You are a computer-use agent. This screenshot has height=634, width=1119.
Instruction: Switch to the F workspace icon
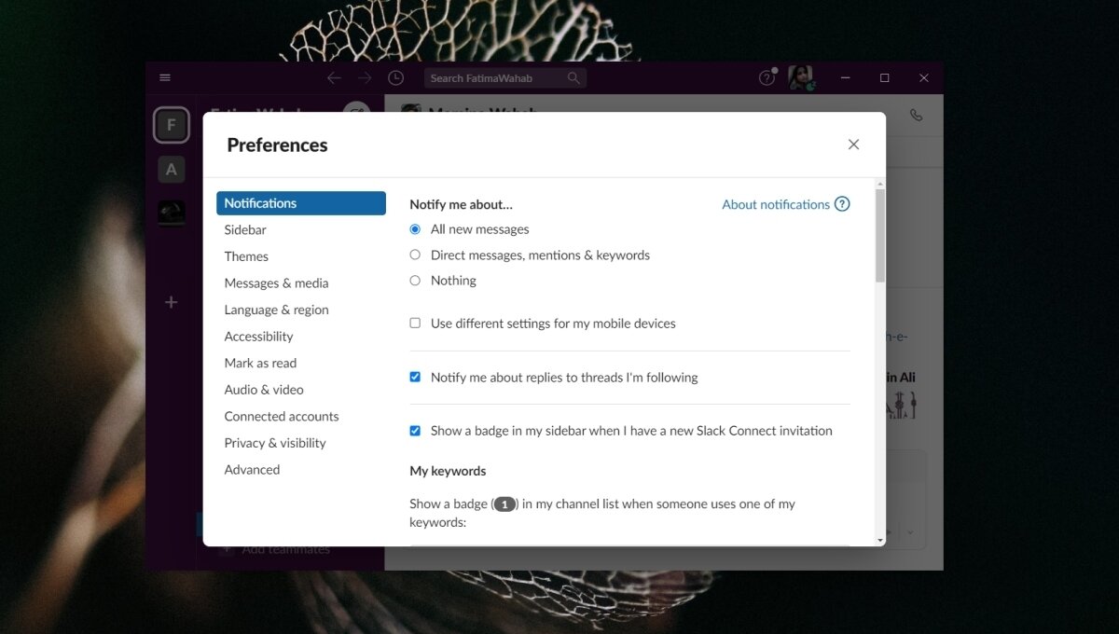click(x=172, y=124)
